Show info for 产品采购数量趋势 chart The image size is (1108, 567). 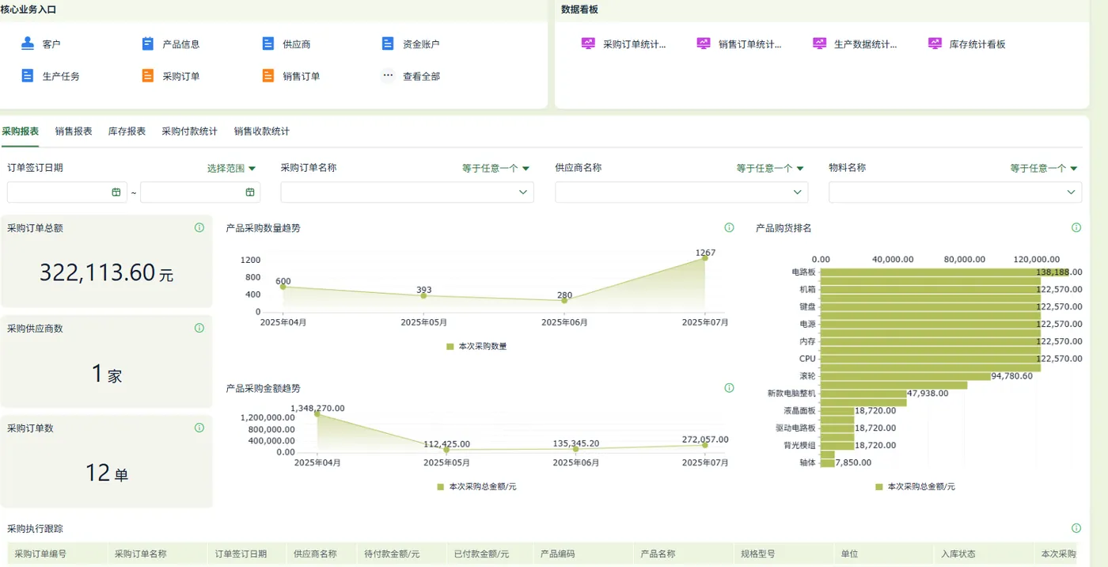pos(729,227)
